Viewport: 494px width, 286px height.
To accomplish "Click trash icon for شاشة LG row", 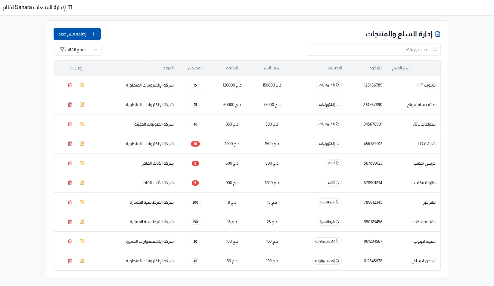I will coord(70,144).
